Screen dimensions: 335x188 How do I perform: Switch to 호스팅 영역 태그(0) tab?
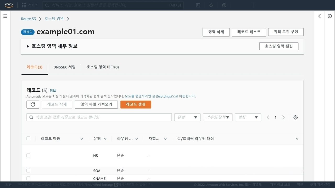pos(103,67)
